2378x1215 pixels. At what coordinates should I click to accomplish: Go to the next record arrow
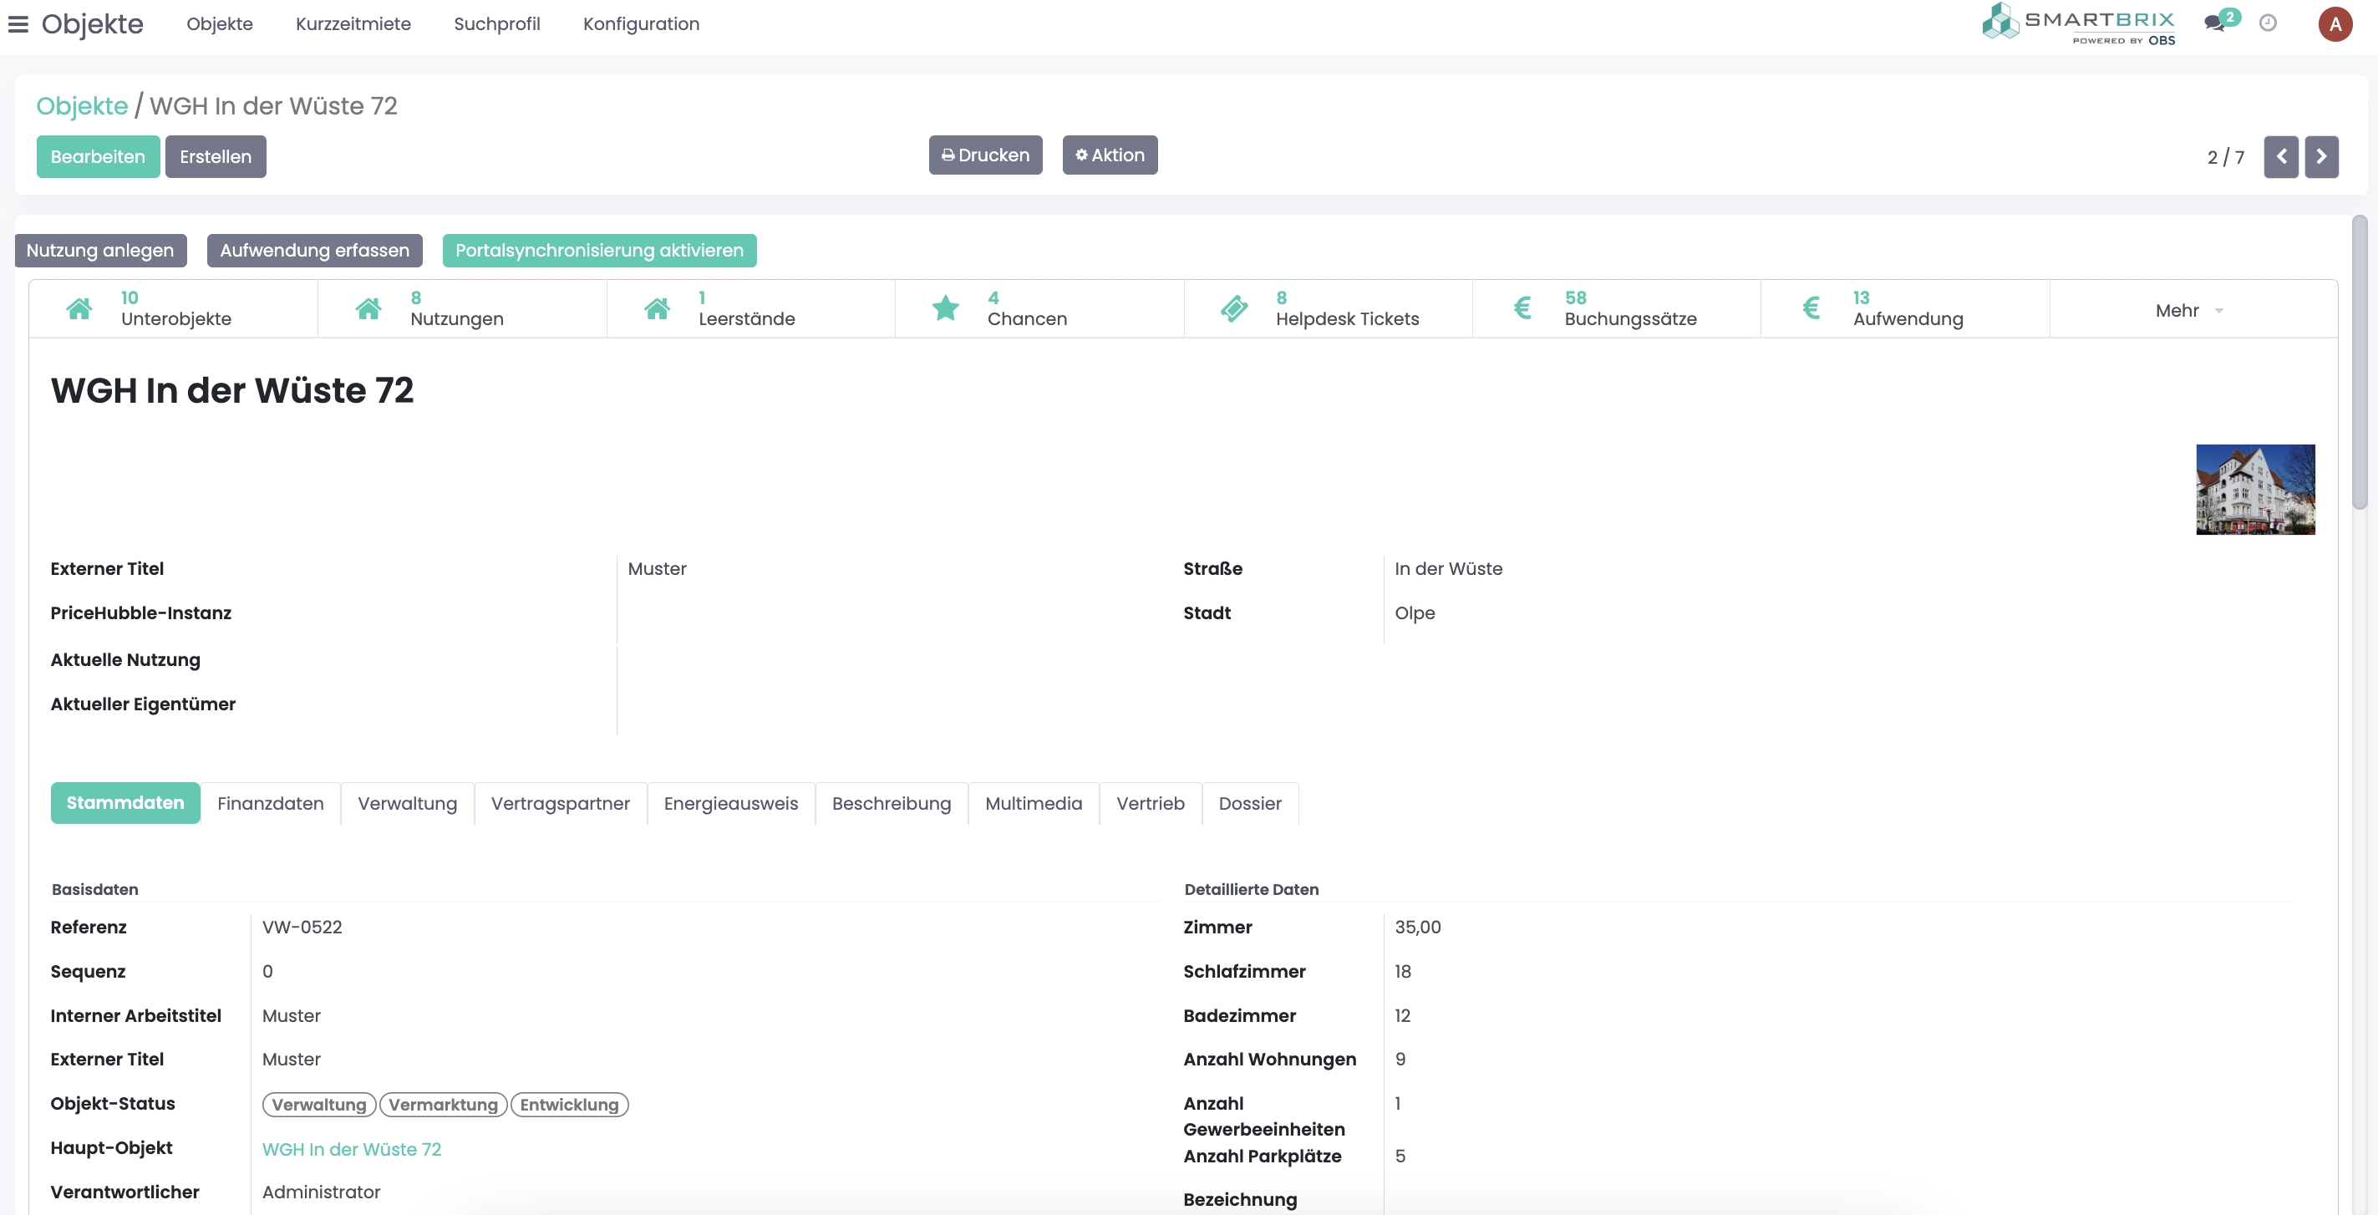click(x=2321, y=157)
